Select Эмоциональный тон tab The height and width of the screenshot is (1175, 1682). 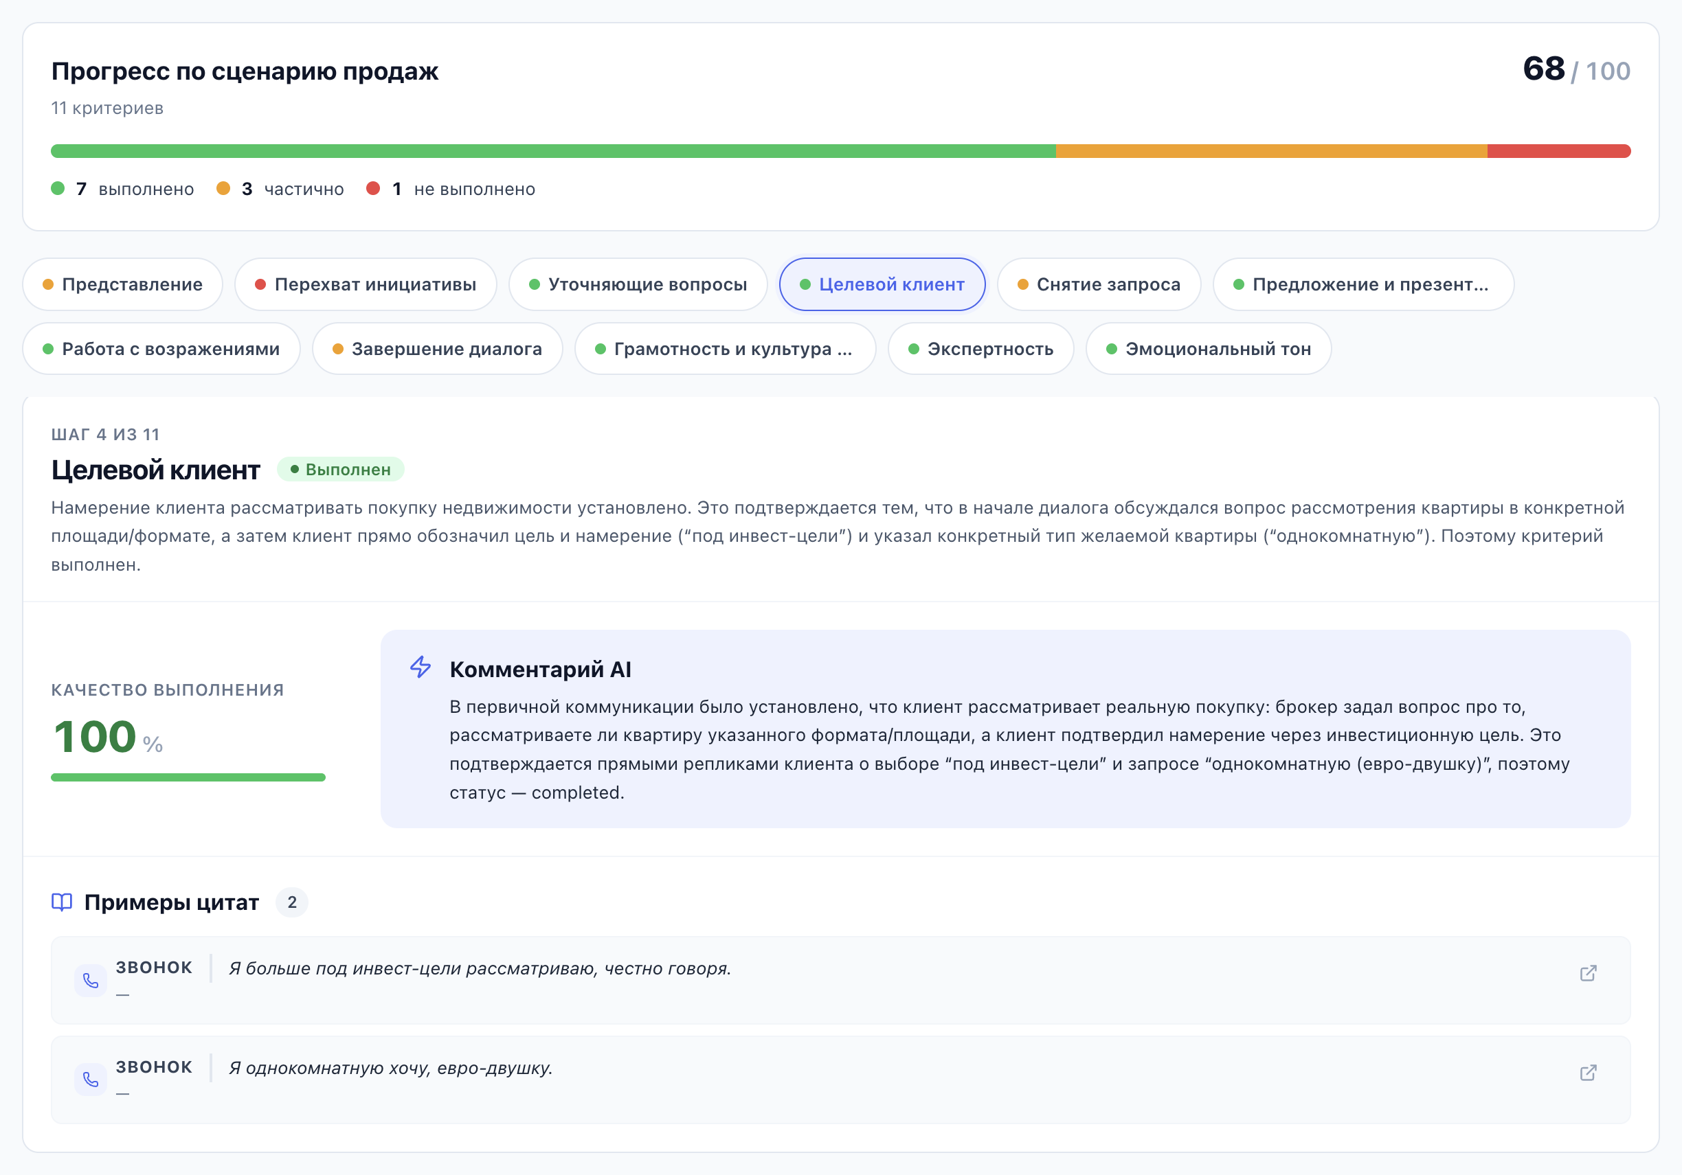click(1209, 348)
